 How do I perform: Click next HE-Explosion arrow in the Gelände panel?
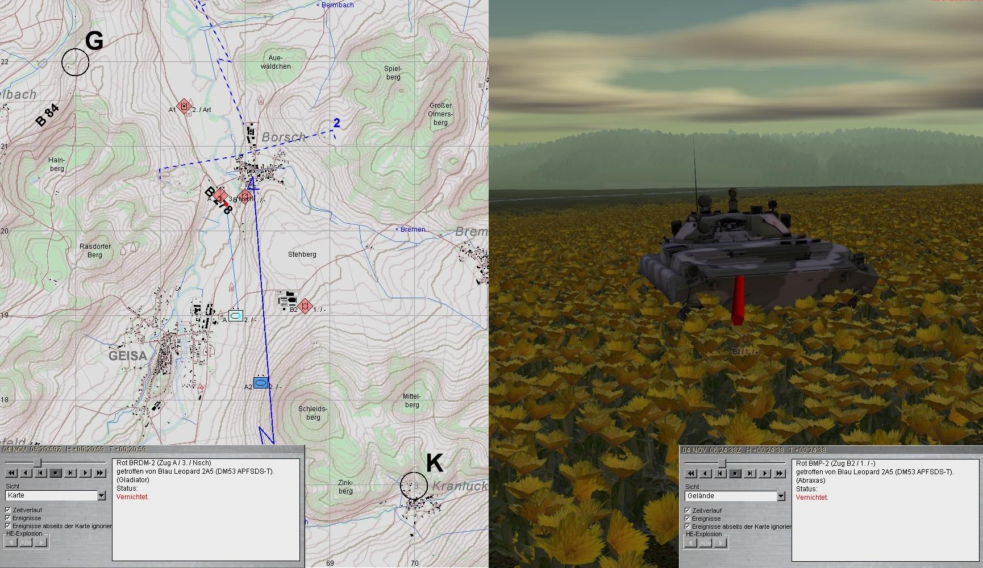click(x=720, y=543)
